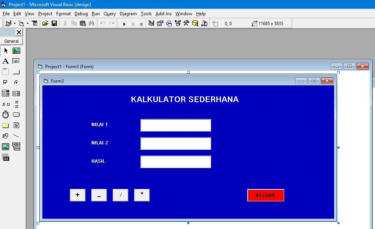Open the Project Explorer toolbar icon

pos(150,23)
